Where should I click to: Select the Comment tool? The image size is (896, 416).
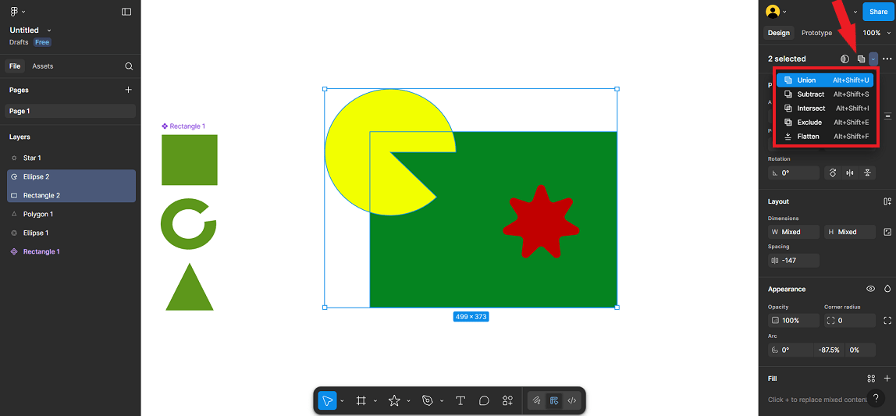(x=484, y=400)
